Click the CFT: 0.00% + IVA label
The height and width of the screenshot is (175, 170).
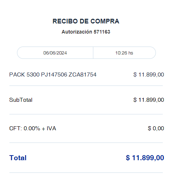[33, 128]
